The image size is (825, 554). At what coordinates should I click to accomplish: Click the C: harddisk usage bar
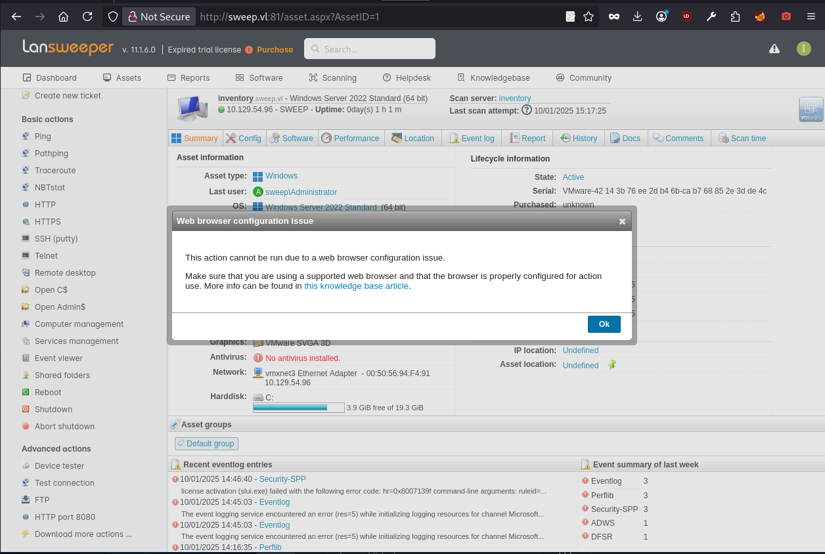(298, 408)
